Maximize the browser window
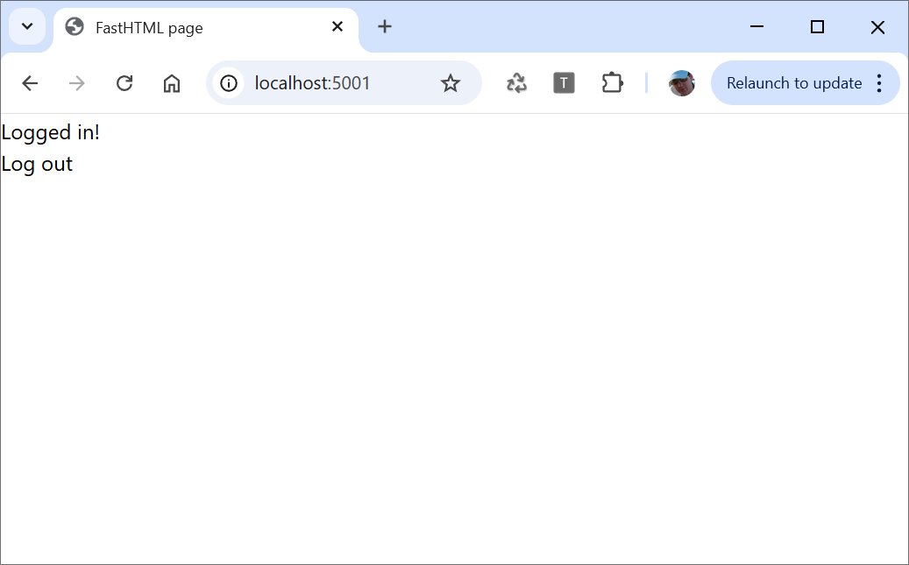909x565 pixels. coord(817,27)
